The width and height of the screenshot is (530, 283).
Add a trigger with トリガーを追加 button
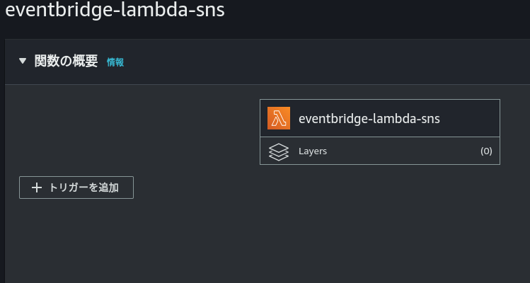(76, 187)
